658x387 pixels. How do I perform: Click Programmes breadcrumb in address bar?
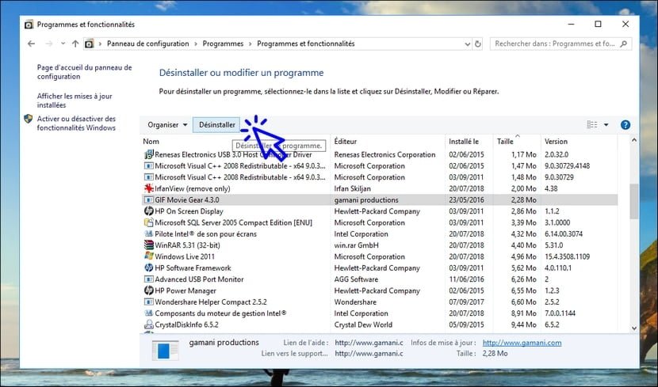223,44
